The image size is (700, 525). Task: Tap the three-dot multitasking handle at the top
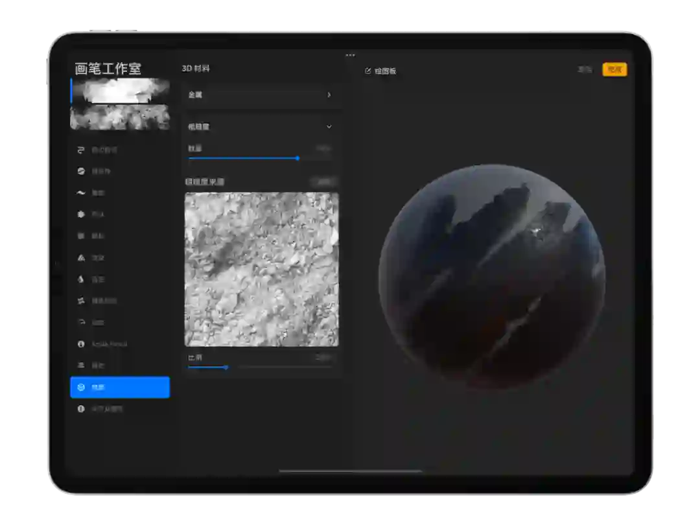351,55
